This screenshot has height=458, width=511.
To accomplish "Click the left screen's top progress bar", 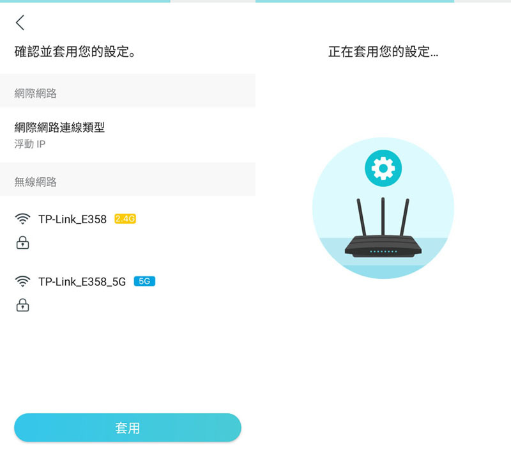I will click(128, 1).
